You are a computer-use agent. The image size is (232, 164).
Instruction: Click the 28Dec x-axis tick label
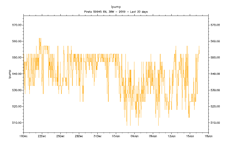[x=79, y=136]
